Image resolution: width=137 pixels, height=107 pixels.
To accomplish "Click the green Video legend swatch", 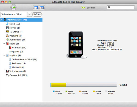I will tap(66, 91).
